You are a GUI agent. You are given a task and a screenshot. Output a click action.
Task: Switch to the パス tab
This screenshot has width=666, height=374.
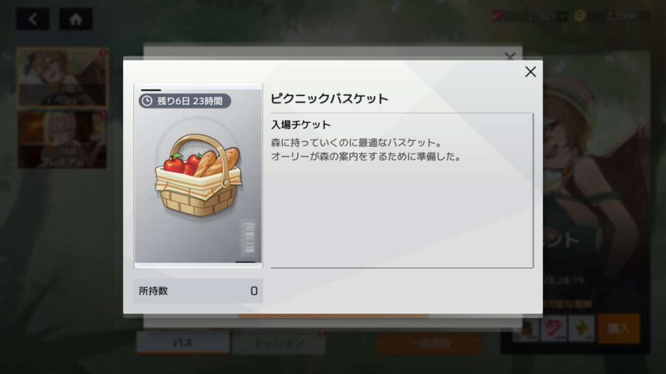coord(183,343)
